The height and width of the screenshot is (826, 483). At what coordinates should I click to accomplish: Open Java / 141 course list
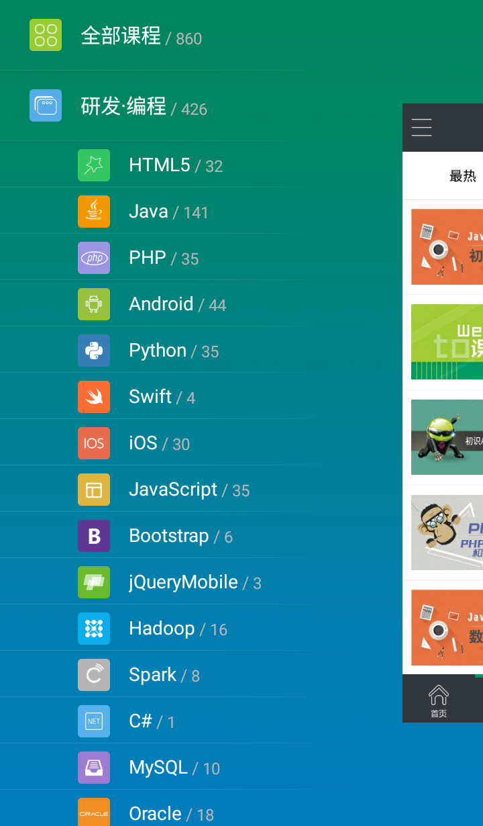pos(169,212)
